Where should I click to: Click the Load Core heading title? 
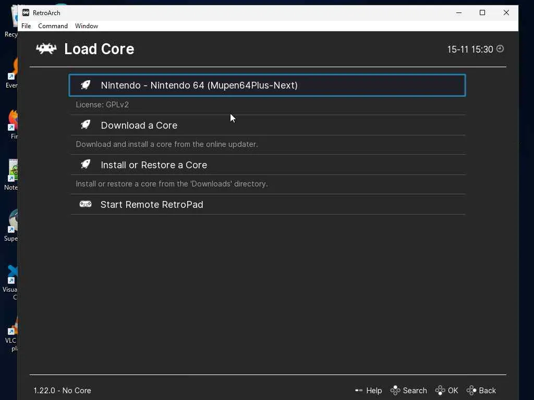coord(99,49)
